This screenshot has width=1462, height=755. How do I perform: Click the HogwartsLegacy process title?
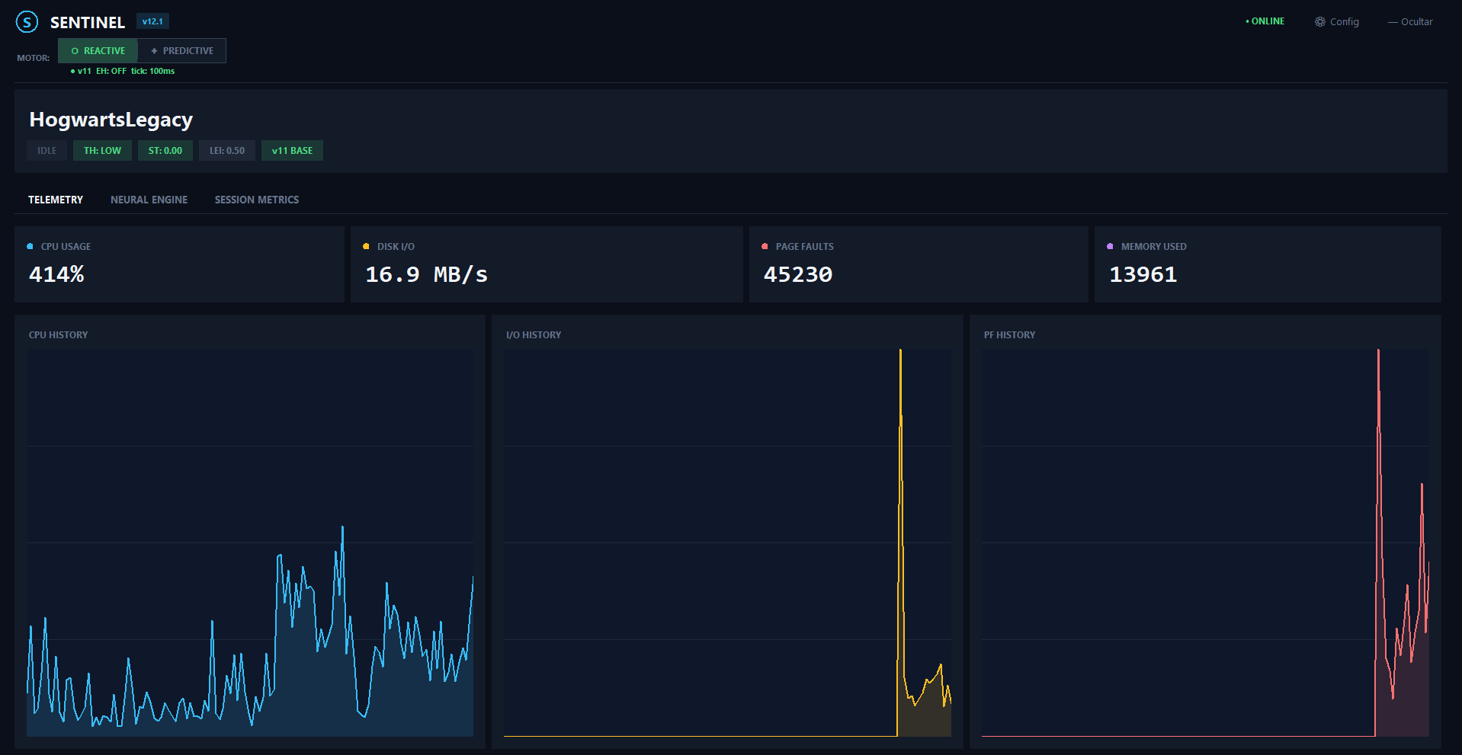[x=111, y=120]
